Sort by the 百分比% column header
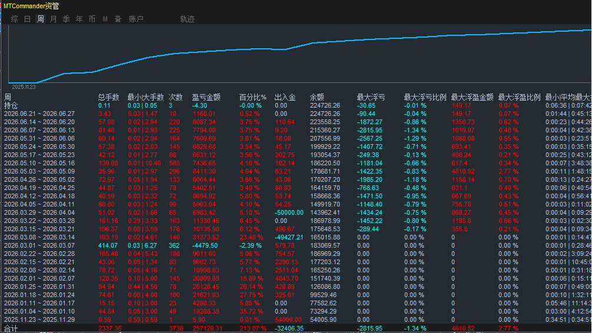 click(x=252, y=97)
